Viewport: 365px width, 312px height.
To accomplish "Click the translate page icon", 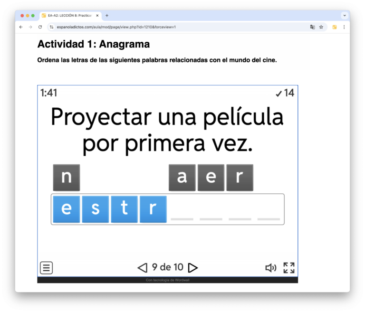I will 312,27.
